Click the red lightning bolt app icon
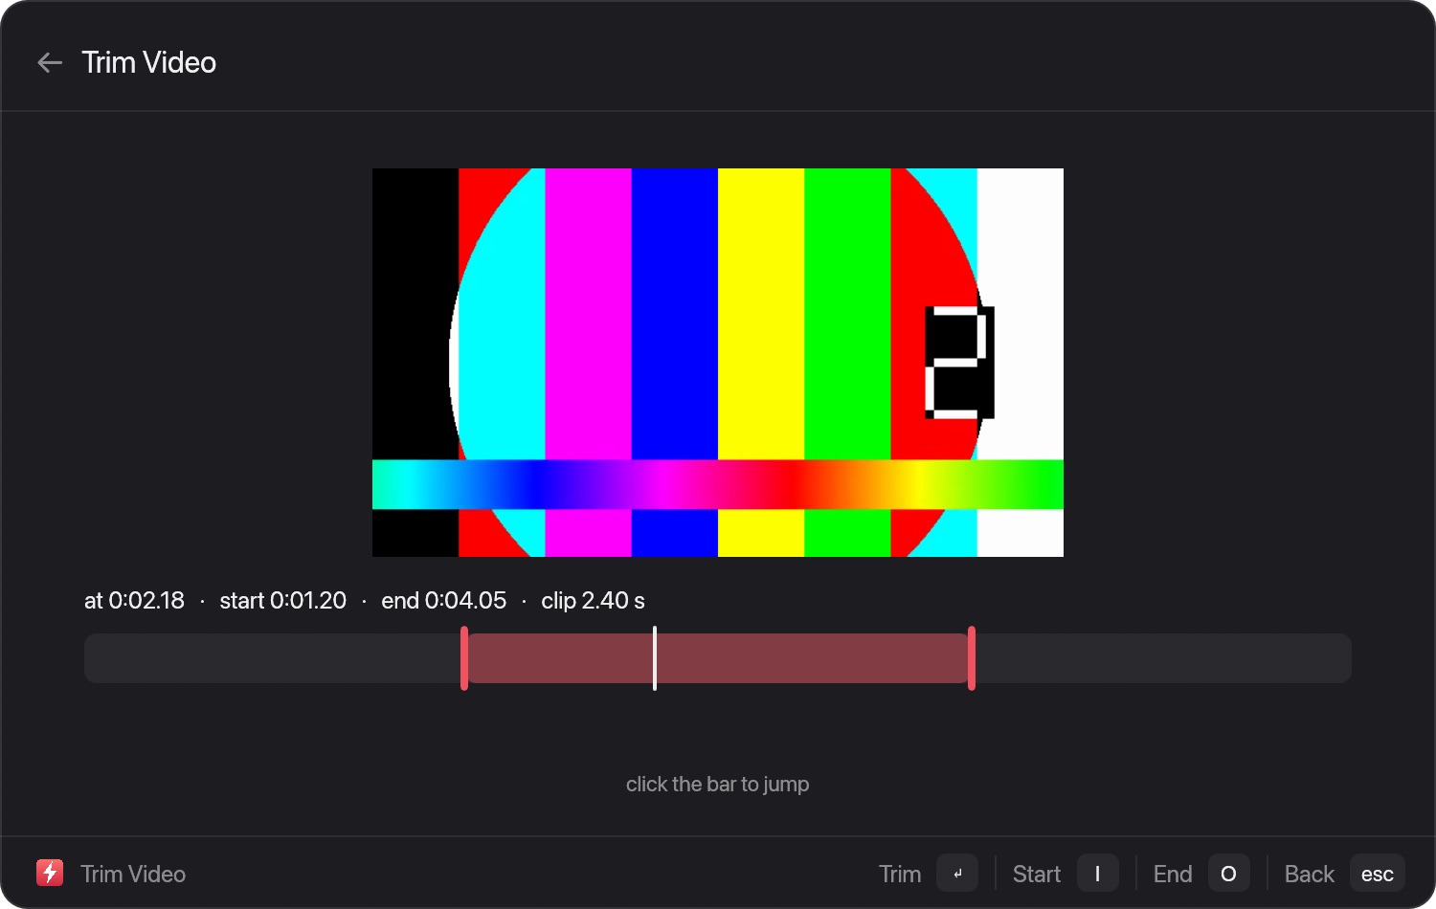Viewport: 1436px width, 909px height. pos(50,873)
